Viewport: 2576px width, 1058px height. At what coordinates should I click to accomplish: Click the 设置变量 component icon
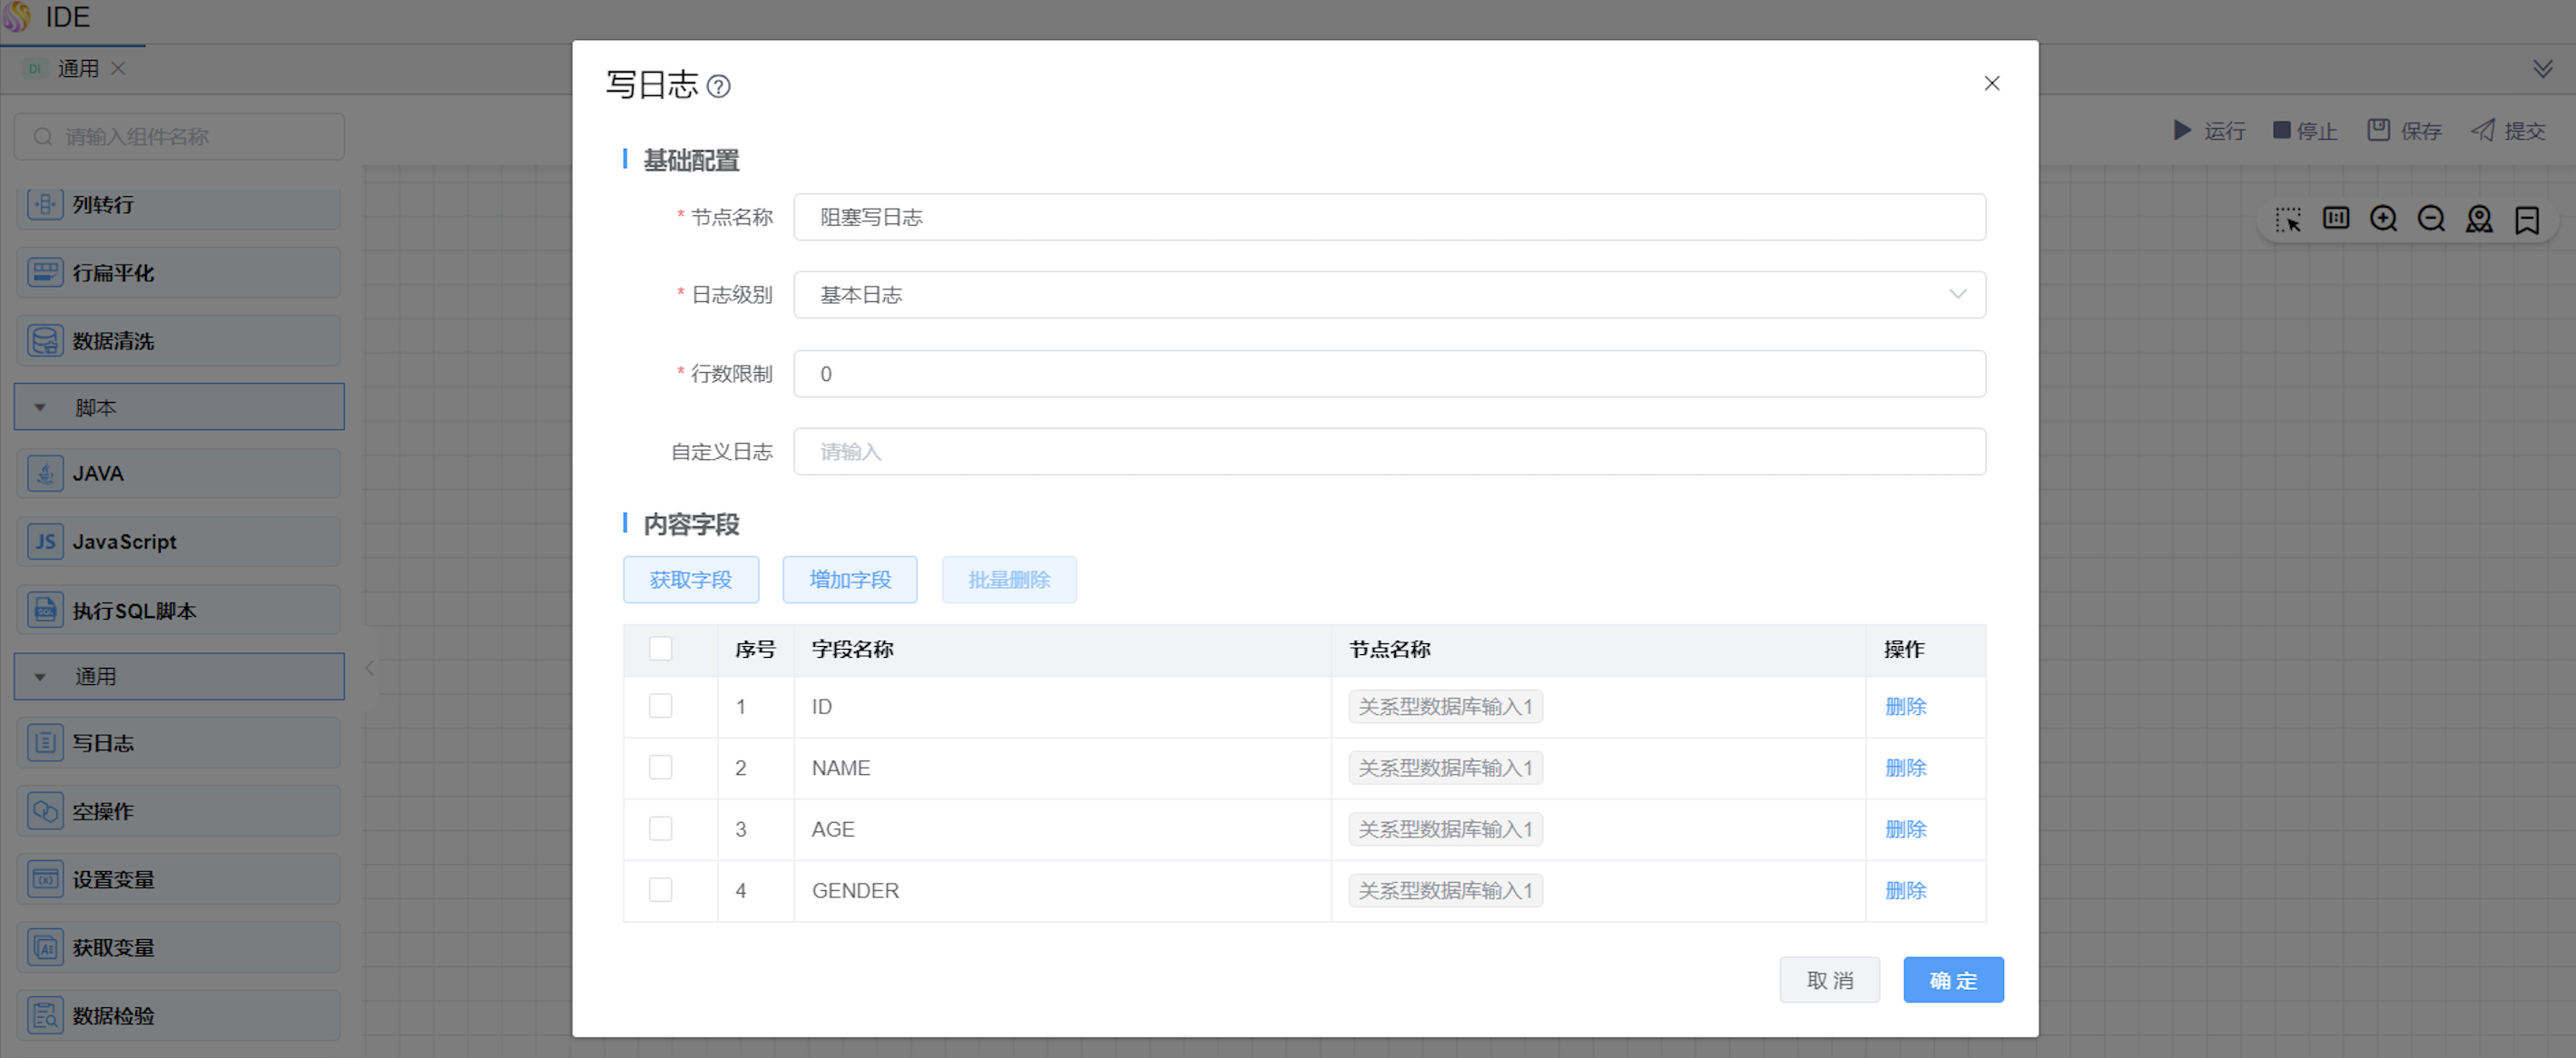[x=45, y=879]
